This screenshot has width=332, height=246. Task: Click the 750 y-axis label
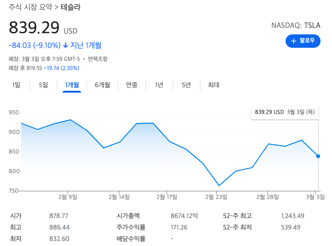[x=13, y=191]
